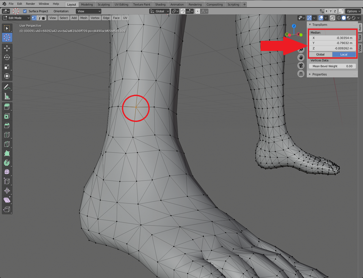
Task: Open shading options dropdown arrow
Action: click(358, 18)
